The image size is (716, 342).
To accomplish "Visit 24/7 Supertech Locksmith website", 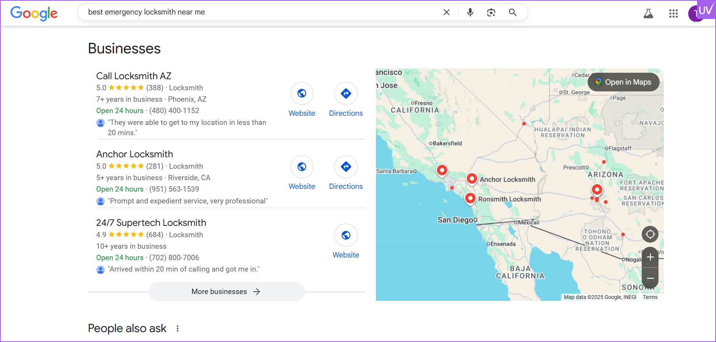I will [x=345, y=235].
